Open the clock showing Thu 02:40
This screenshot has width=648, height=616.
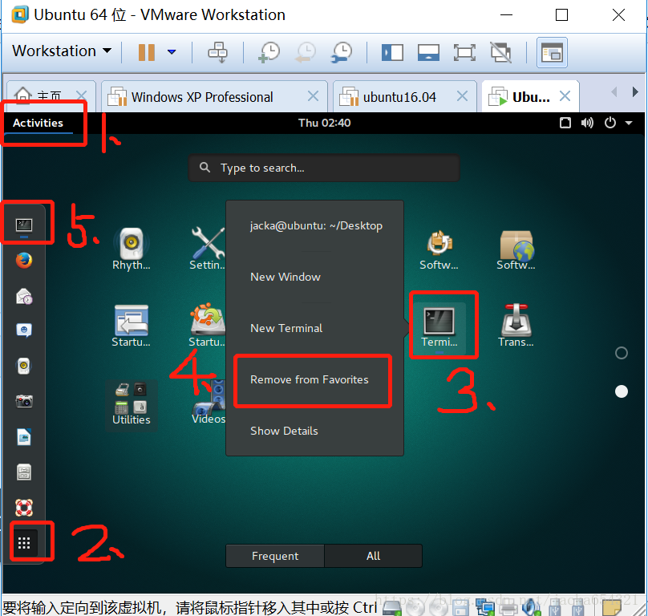(325, 123)
